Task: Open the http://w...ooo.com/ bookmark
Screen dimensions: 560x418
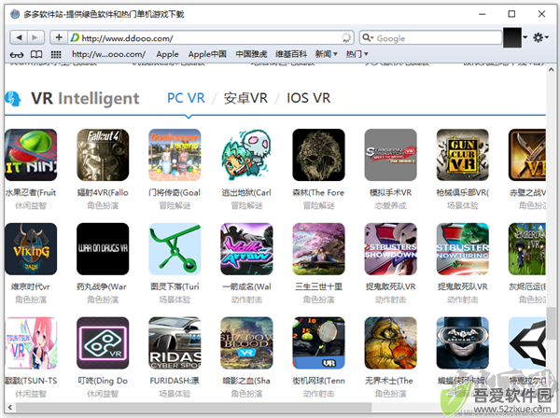Action: tap(108, 54)
